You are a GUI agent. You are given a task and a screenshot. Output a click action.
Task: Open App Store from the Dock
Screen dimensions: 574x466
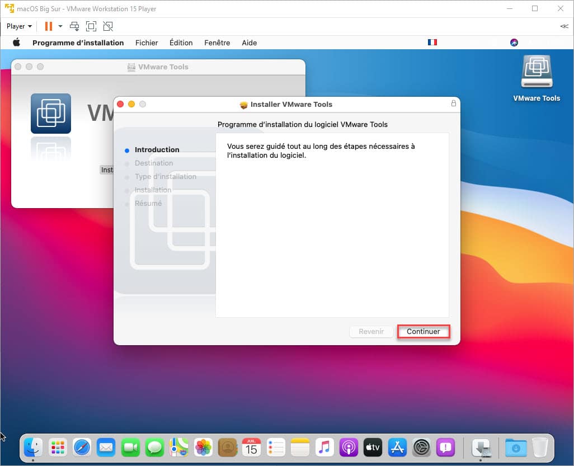(397, 448)
